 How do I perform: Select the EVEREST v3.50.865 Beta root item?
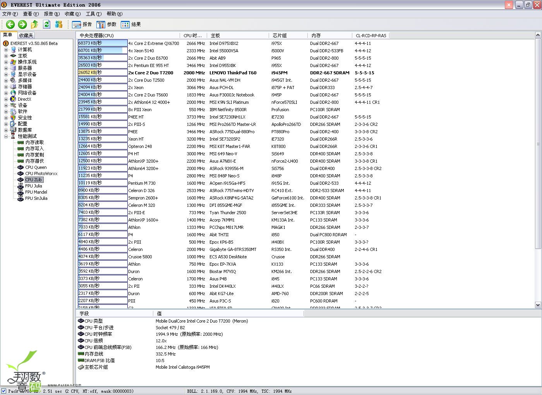click(34, 43)
